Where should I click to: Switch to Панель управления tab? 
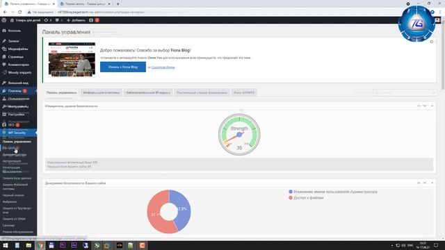(x=61, y=92)
